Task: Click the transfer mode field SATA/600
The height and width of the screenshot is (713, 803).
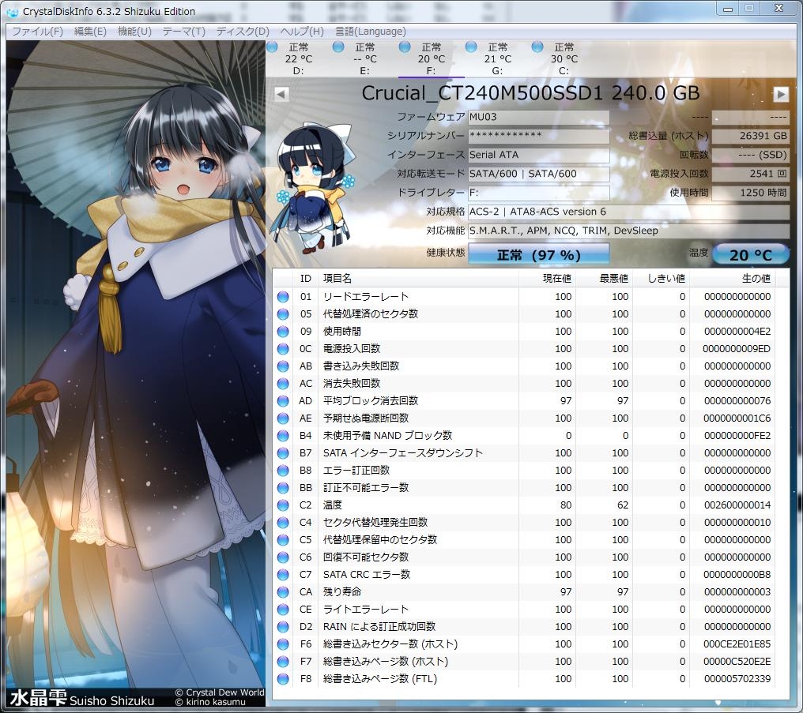Action: click(x=539, y=174)
